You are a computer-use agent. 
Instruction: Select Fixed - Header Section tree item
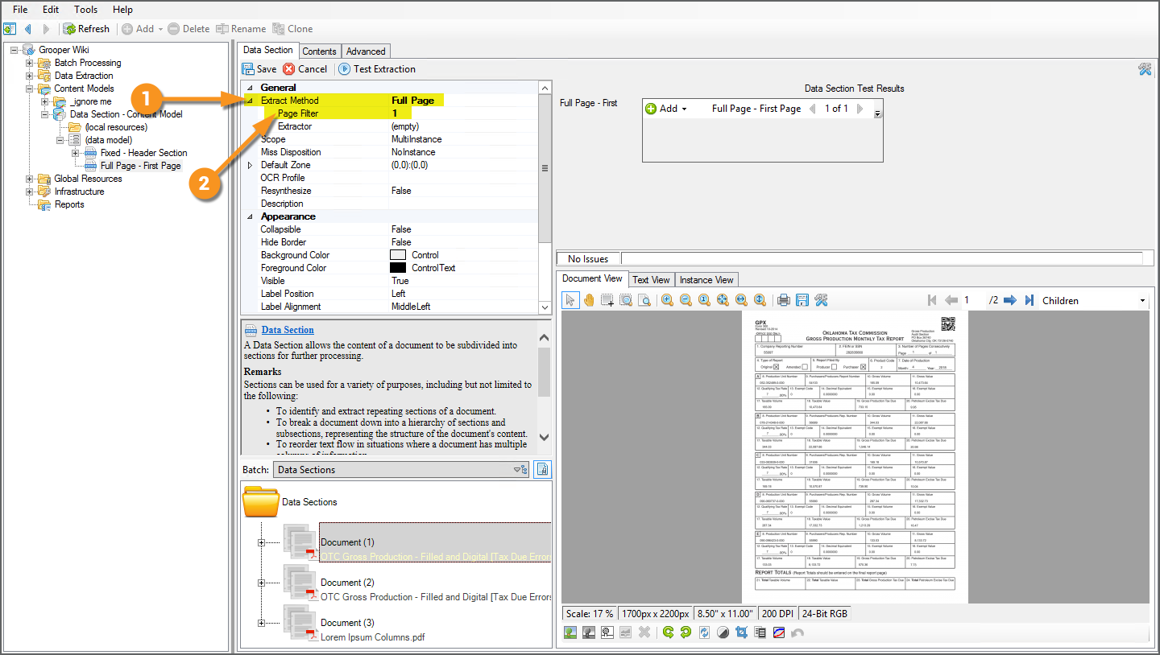[x=143, y=153]
